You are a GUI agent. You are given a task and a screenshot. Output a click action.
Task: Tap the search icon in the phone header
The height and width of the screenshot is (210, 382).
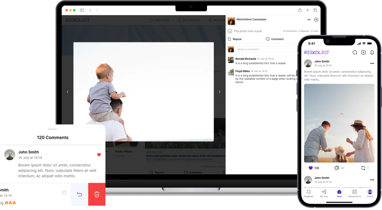click(x=355, y=53)
